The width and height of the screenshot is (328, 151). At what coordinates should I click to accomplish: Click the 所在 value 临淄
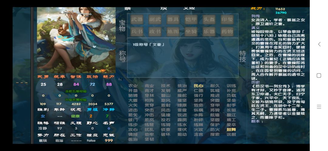click(x=60, y=141)
